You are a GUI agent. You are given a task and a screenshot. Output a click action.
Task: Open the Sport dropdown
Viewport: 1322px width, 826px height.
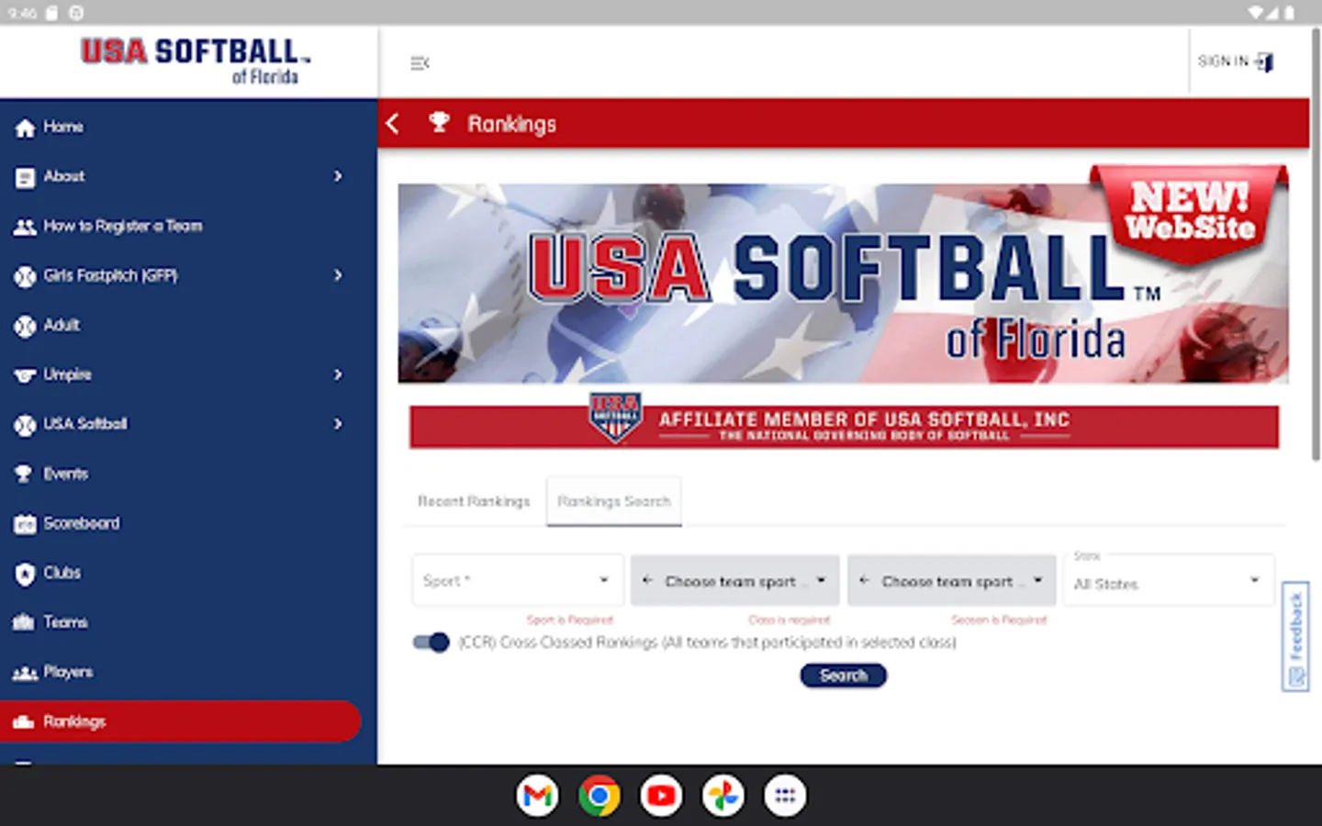[x=518, y=580]
